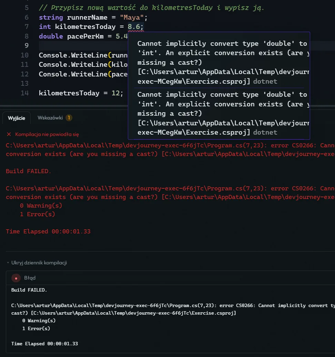Image resolution: width=335 pixels, height=357 pixels.
Task: Click the Błąd label in the log header
Action: (x=30, y=278)
